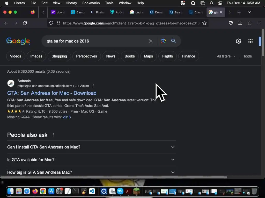Filter results by Books
This screenshot has height=198, width=265.
[130, 56]
